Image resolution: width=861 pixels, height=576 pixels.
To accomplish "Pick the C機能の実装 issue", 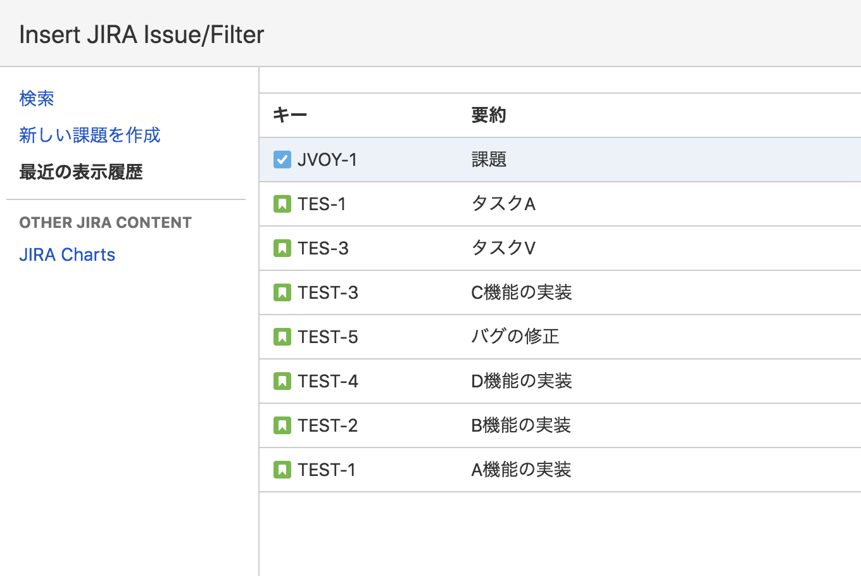I will pos(522,292).
